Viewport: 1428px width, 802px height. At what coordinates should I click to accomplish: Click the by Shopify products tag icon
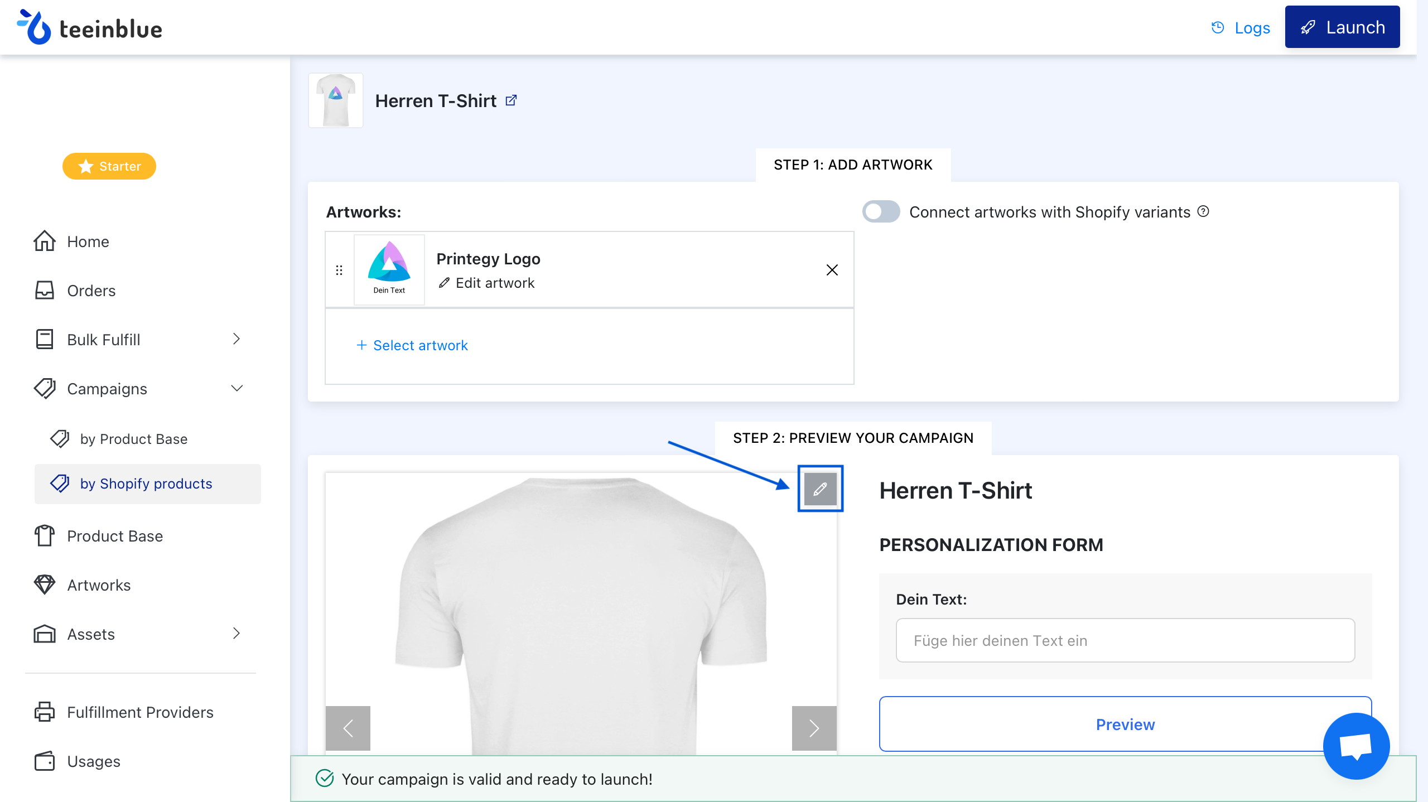tap(60, 483)
